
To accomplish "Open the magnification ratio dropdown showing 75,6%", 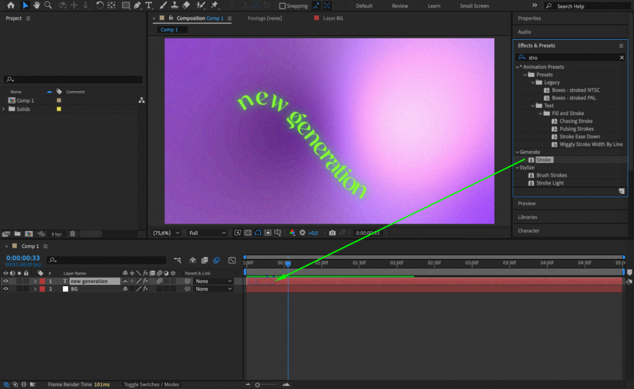I will tap(165, 232).
